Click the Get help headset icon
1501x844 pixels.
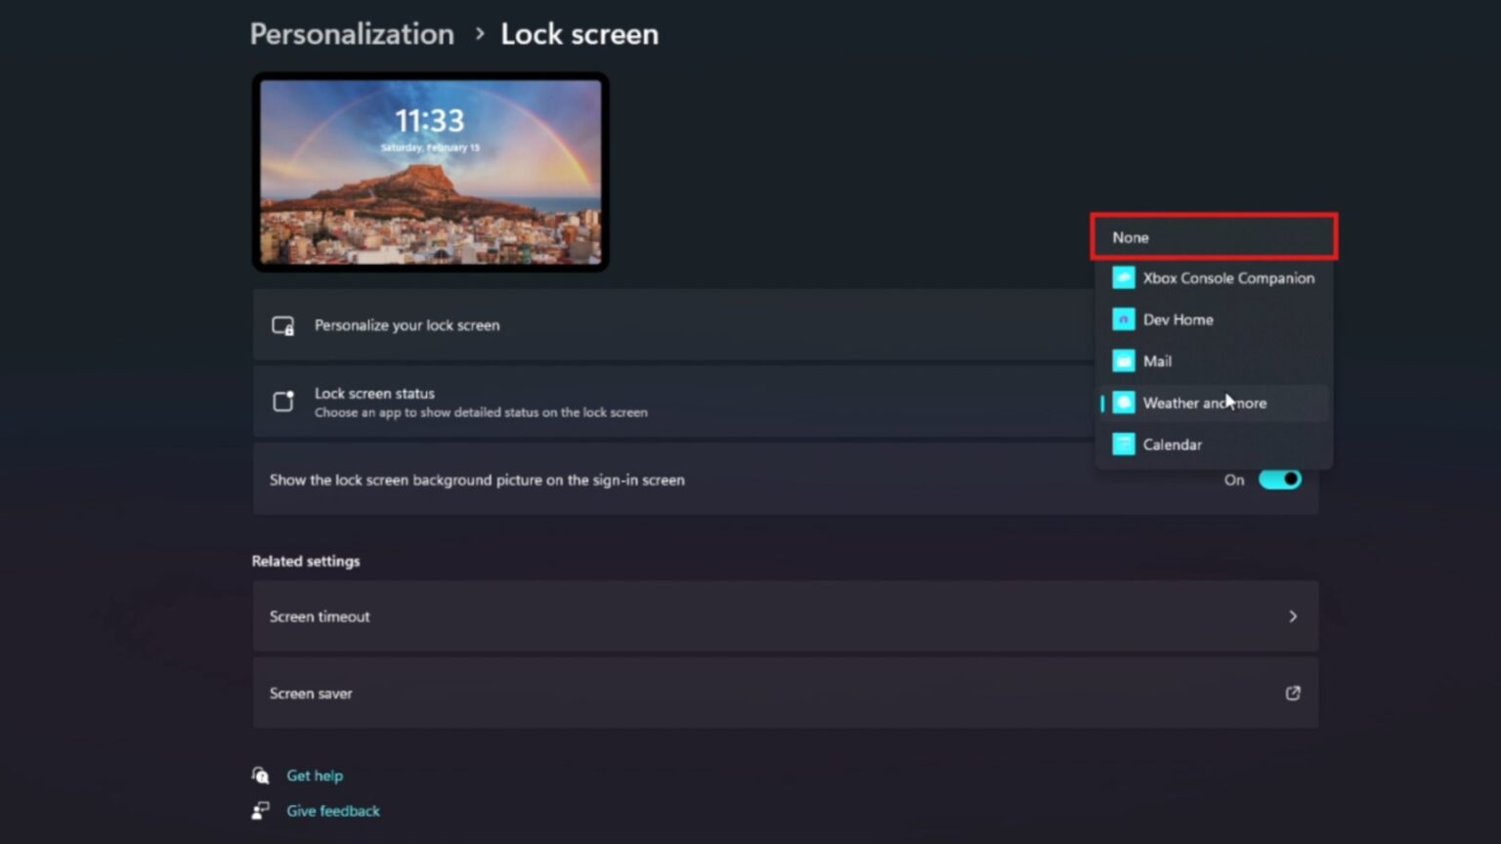point(260,775)
